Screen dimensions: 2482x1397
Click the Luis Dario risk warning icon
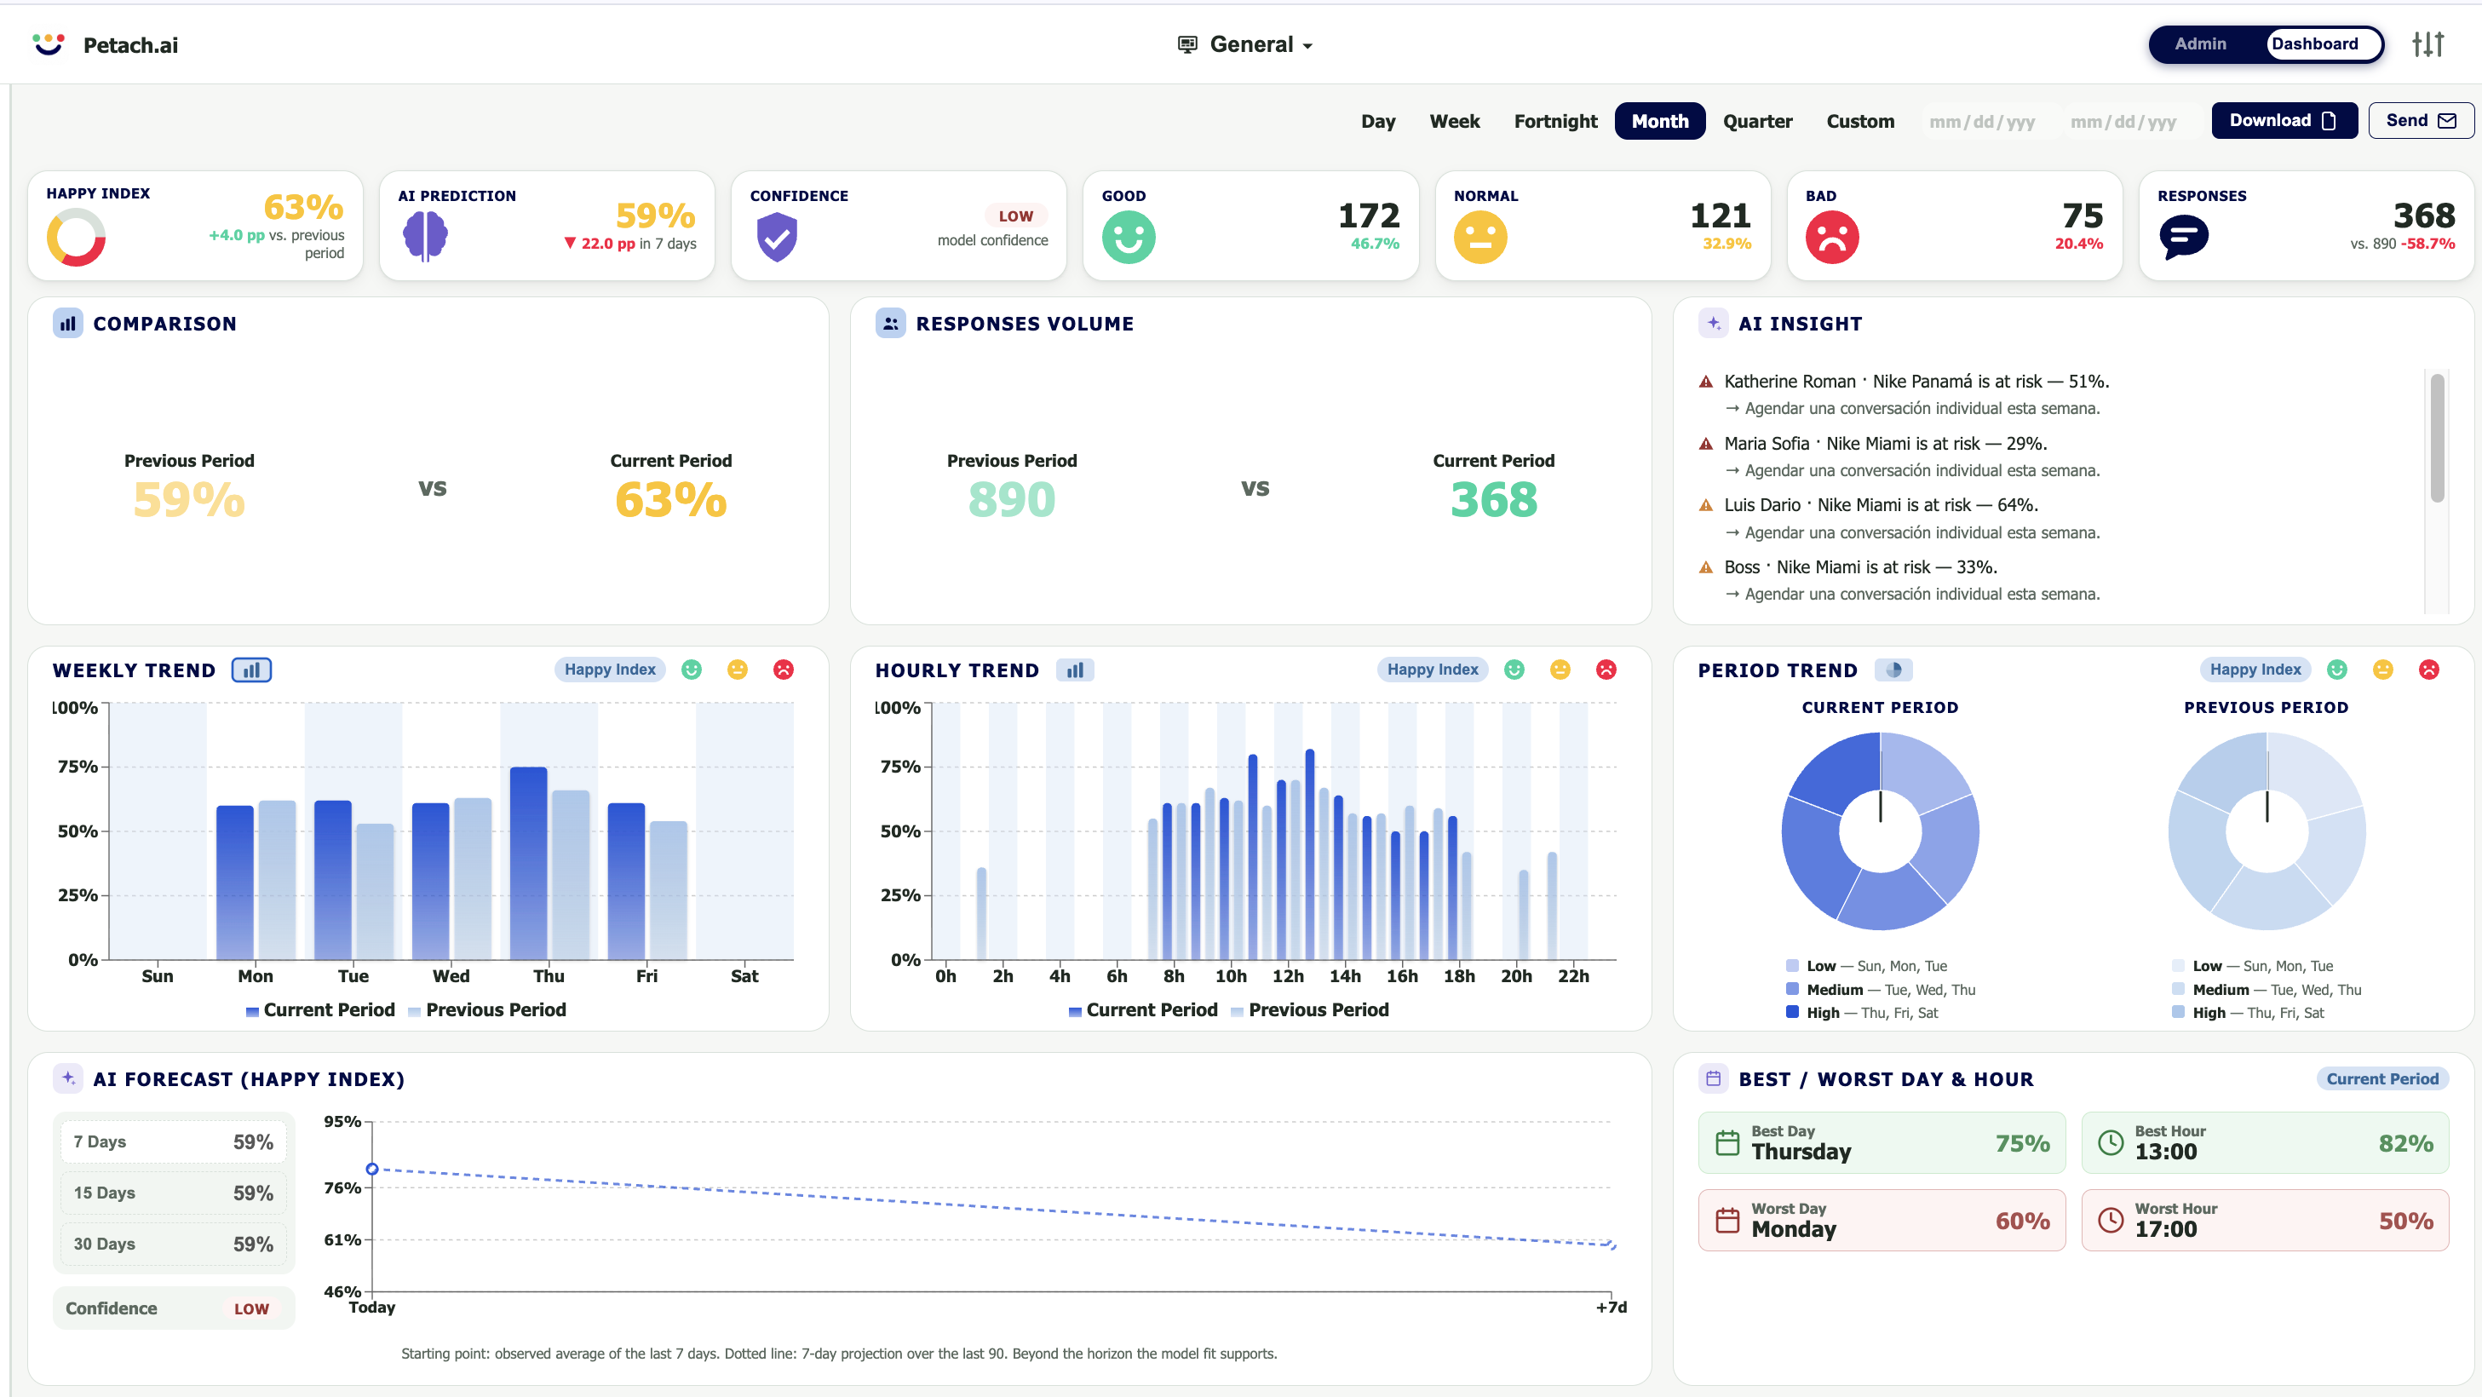[1705, 505]
